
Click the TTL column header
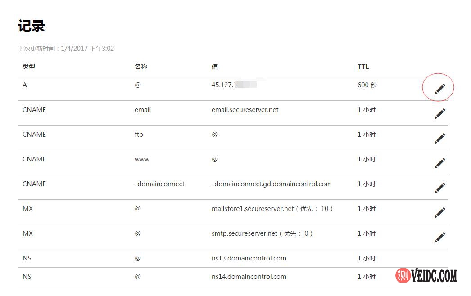(x=363, y=67)
